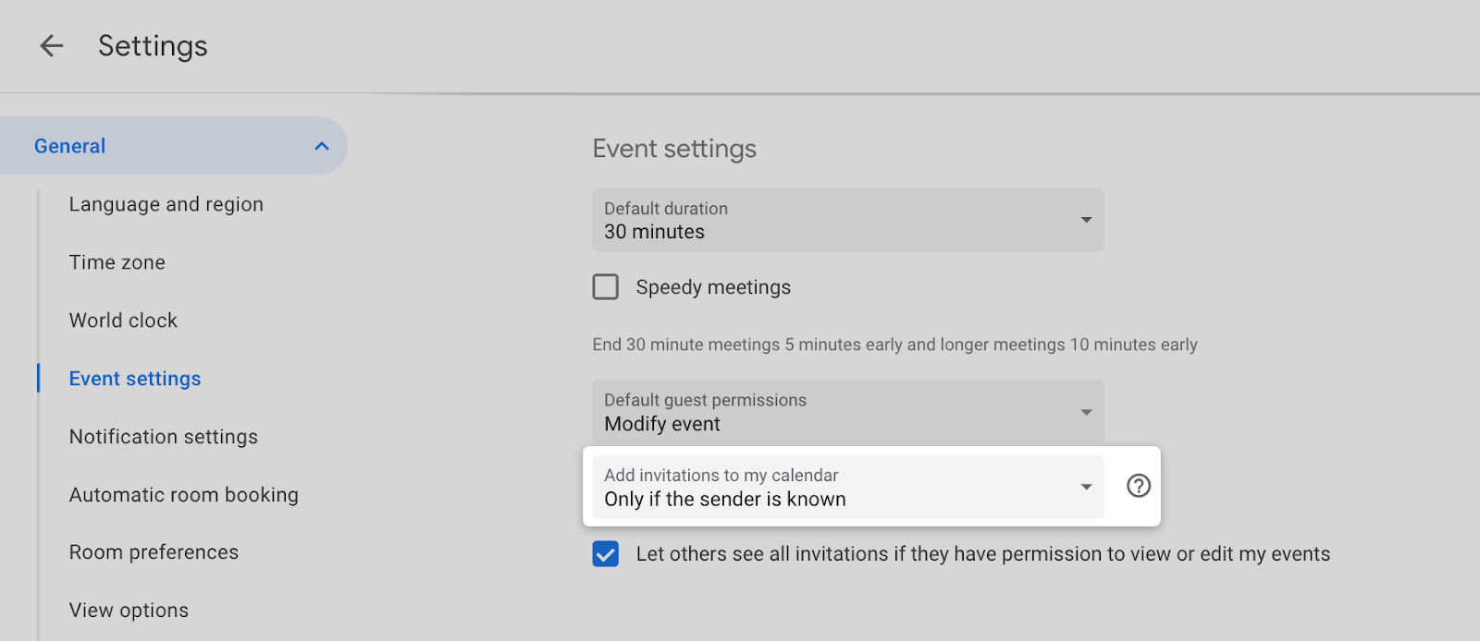The image size is (1480, 641).
Task: Go to Language and region settings
Action: pos(166,204)
